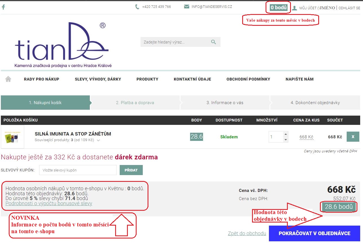This screenshot has height=243, width=363.
Task: Open product SILNÁ IMUNITA A STOP ZÁNĚTŮM
Action: click(x=73, y=134)
